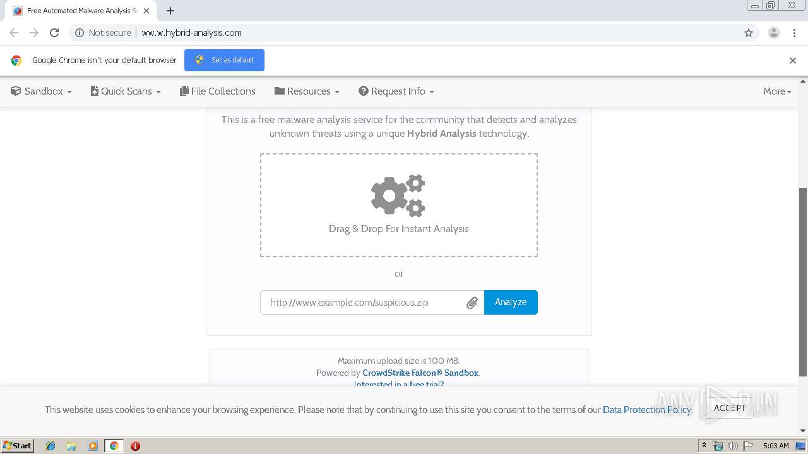Close the Free Automated Malware Analysis tab

tap(146, 11)
